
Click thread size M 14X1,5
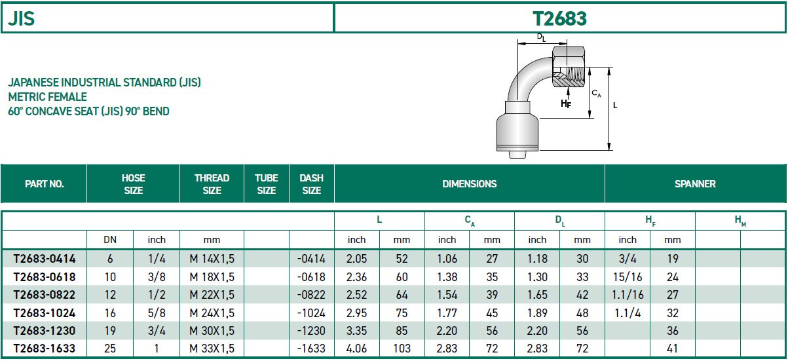(x=212, y=259)
